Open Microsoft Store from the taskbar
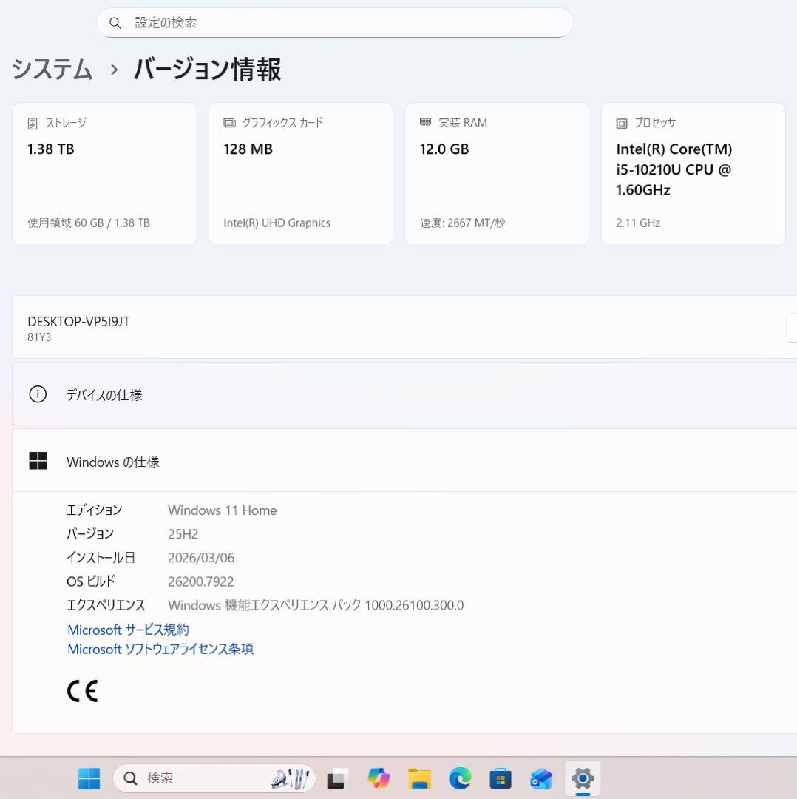This screenshot has height=799, width=797. (x=501, y=778)
